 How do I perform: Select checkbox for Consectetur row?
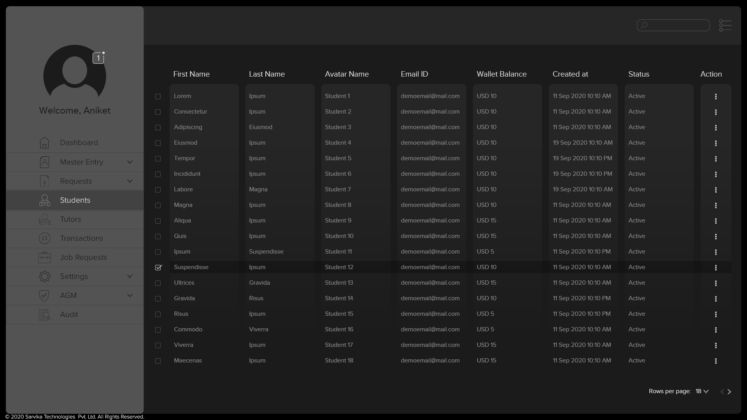(158, 112)
